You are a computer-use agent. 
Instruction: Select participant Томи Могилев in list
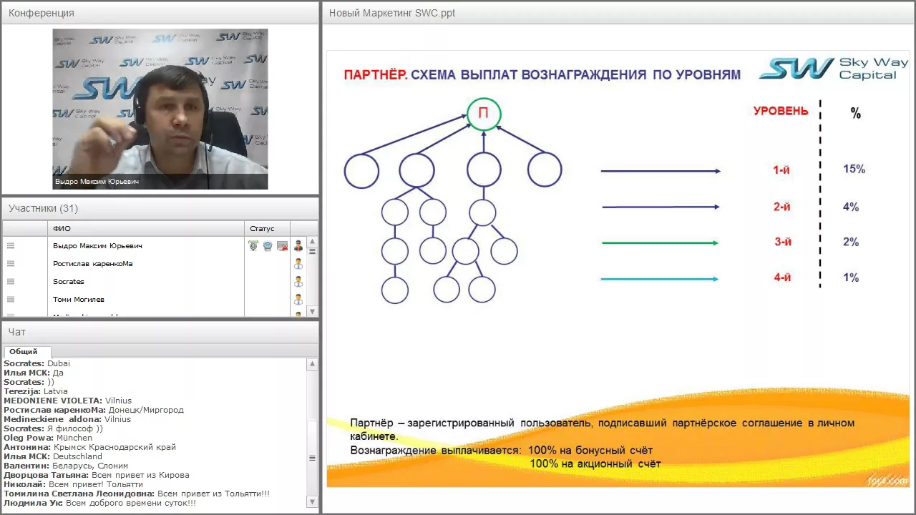coord(79,300)
